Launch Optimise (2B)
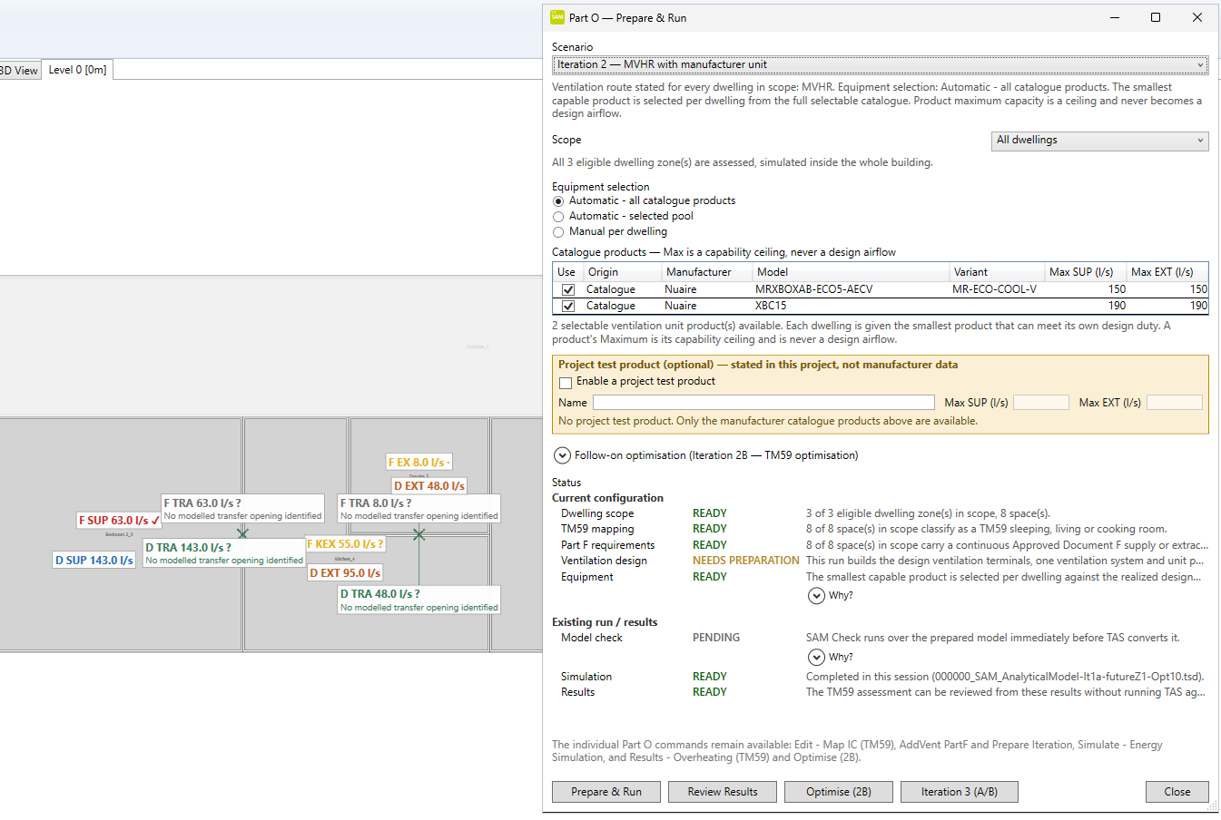 [x=839, y=792]
